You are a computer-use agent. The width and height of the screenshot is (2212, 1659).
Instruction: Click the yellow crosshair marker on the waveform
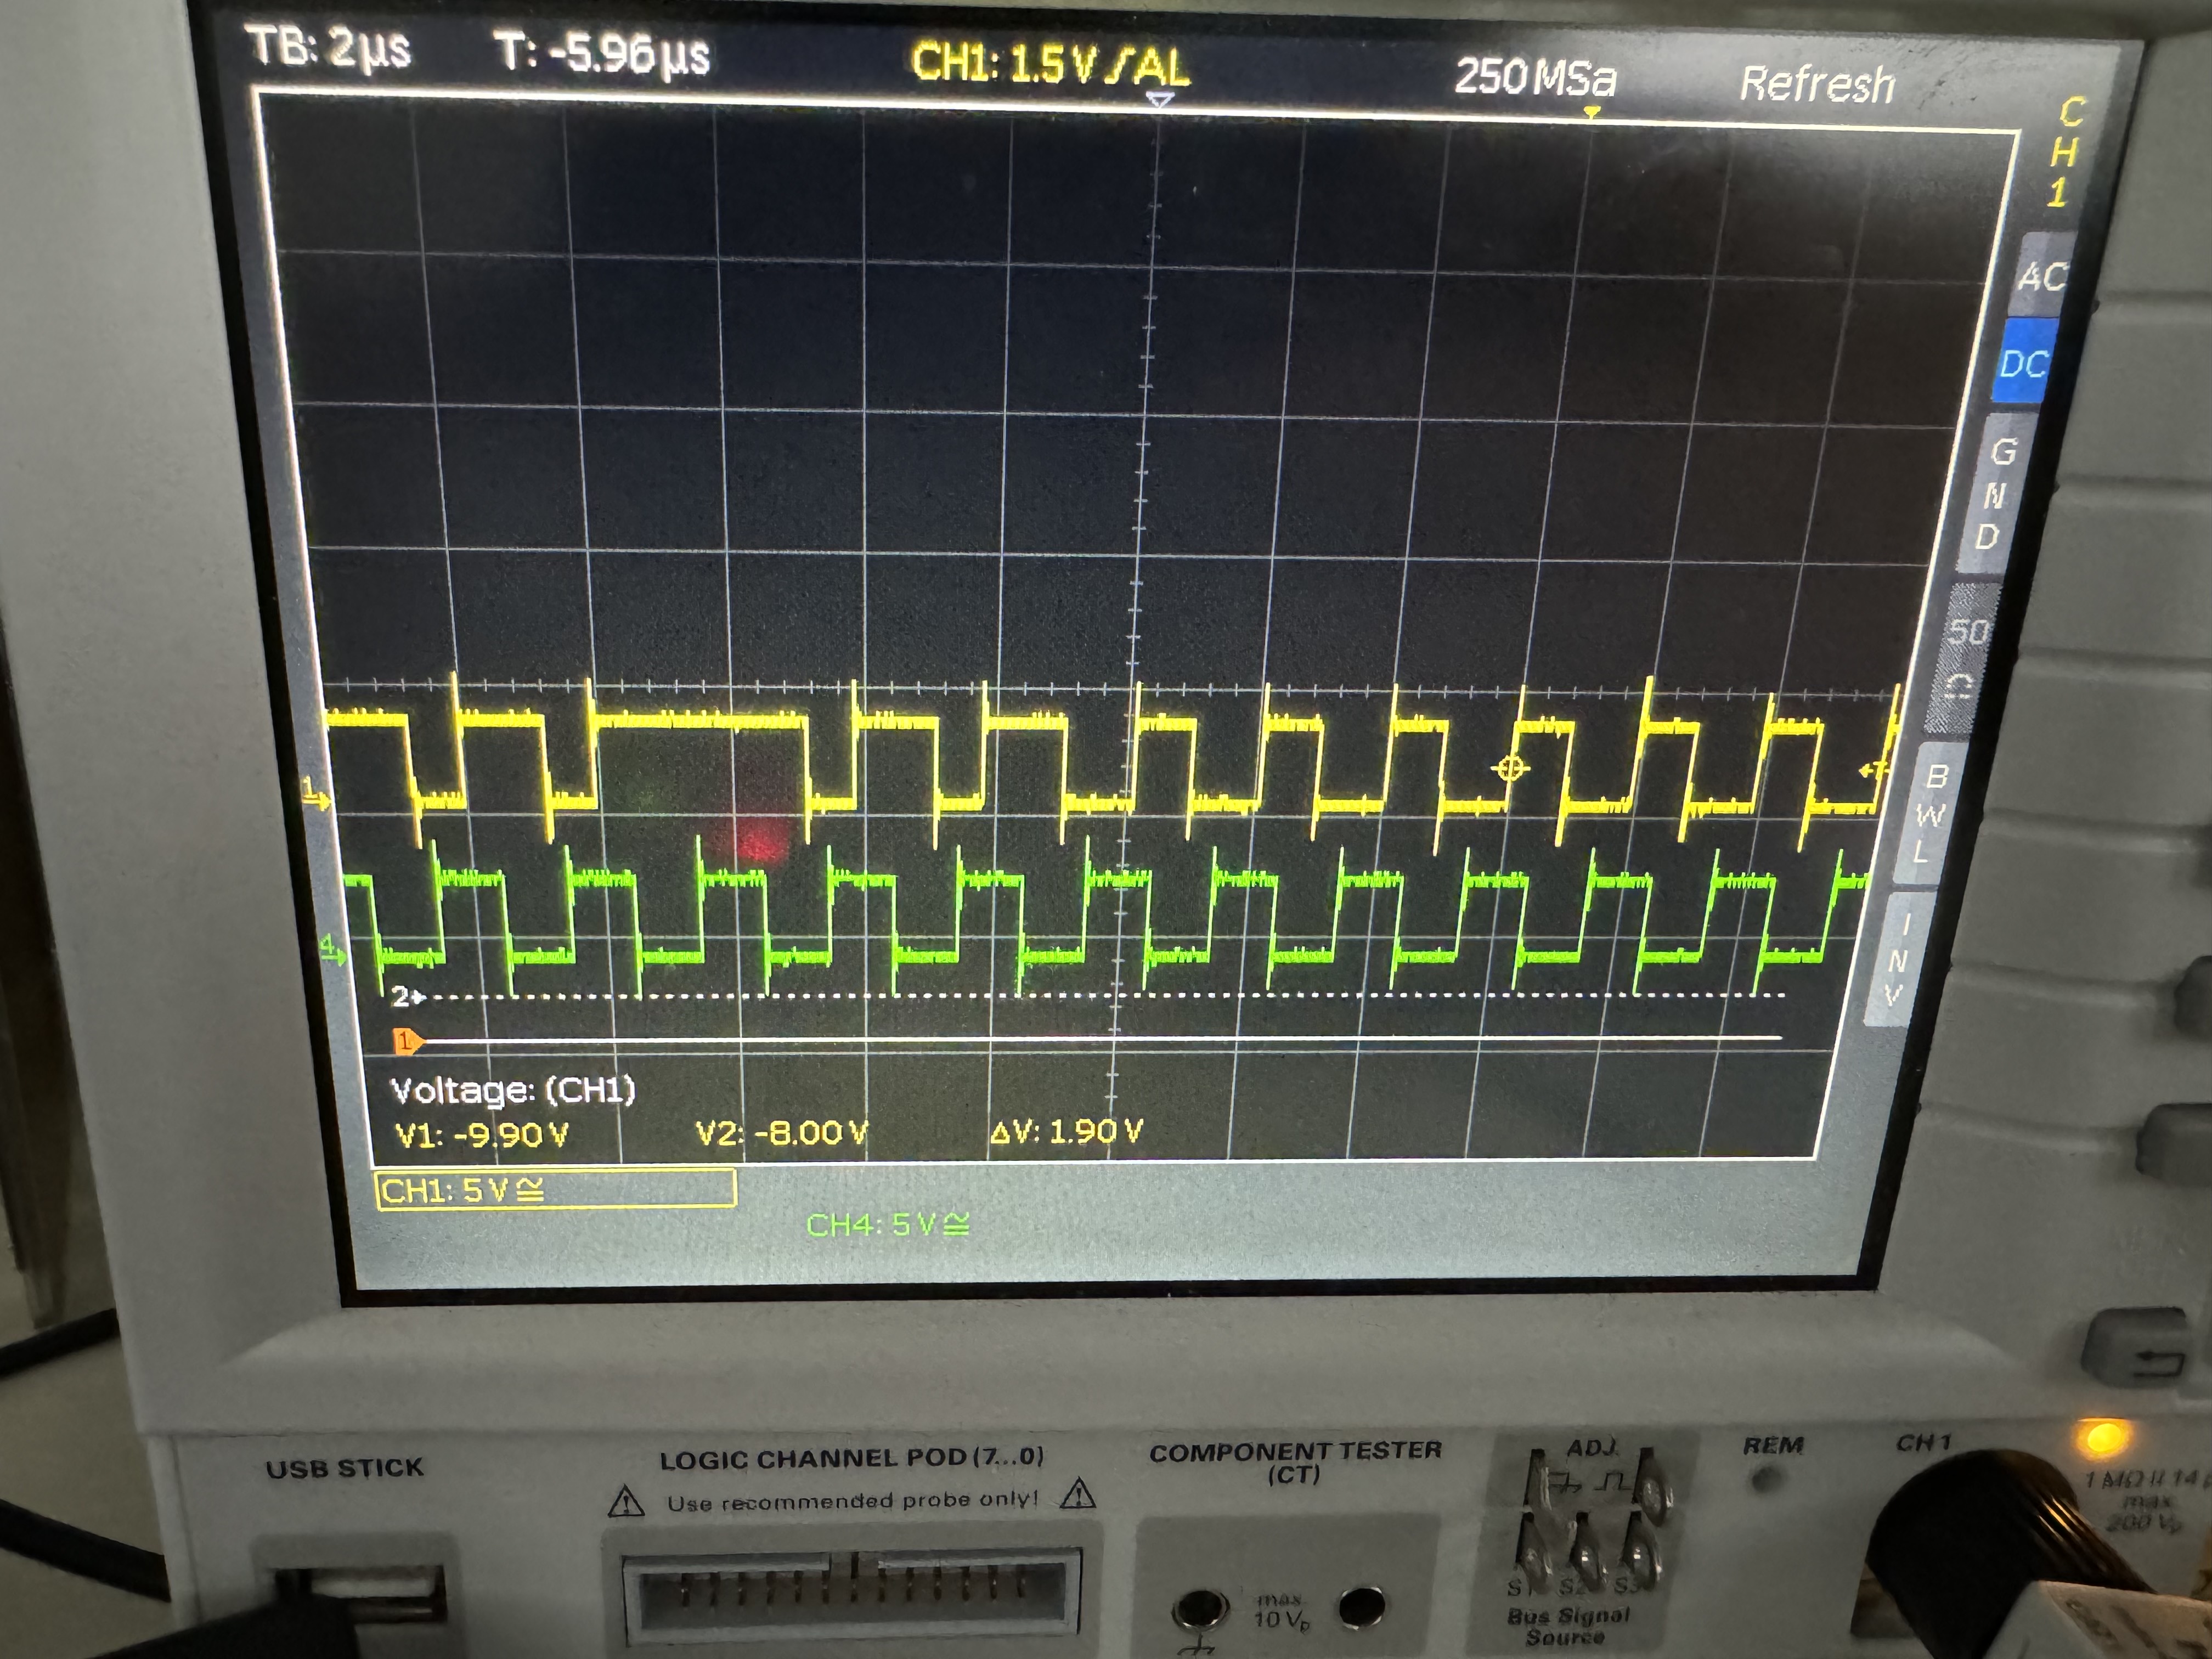tap(1510, 768)
